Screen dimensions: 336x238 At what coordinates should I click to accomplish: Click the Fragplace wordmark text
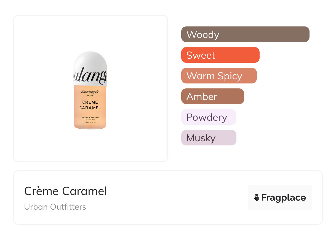(x=284, y=198)
